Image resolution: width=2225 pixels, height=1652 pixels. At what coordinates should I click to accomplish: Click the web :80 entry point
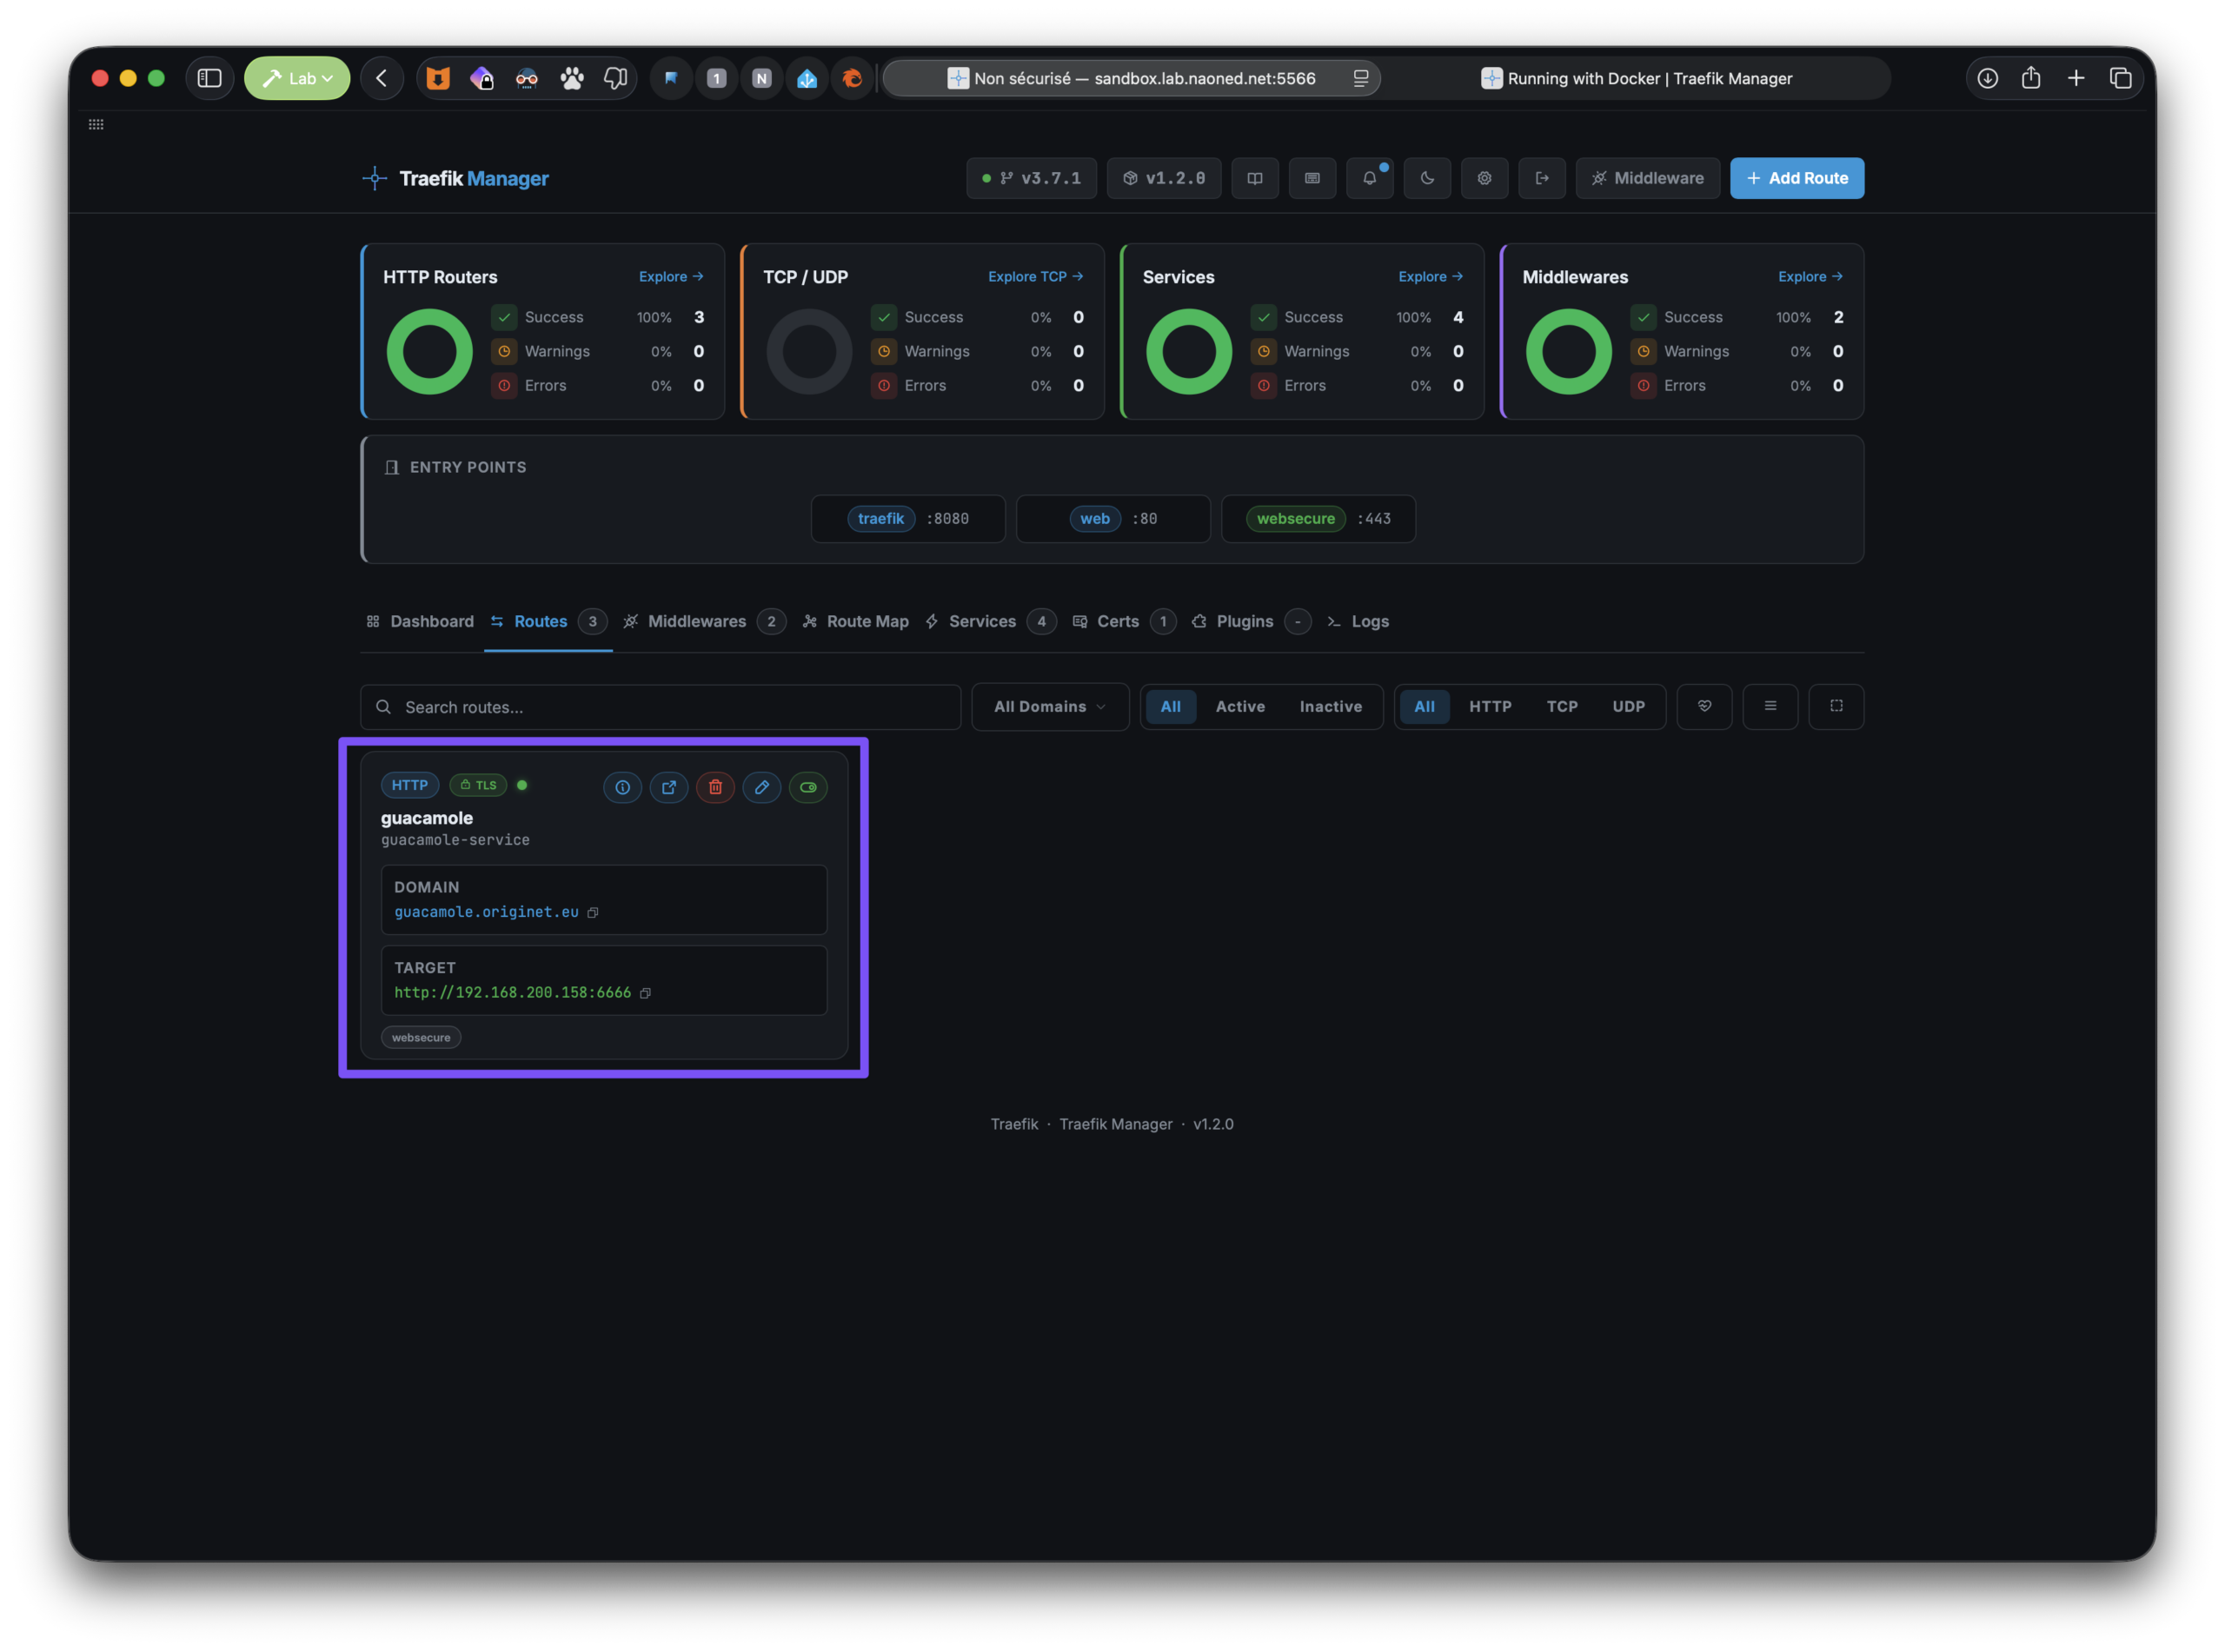coord(1113,519)
